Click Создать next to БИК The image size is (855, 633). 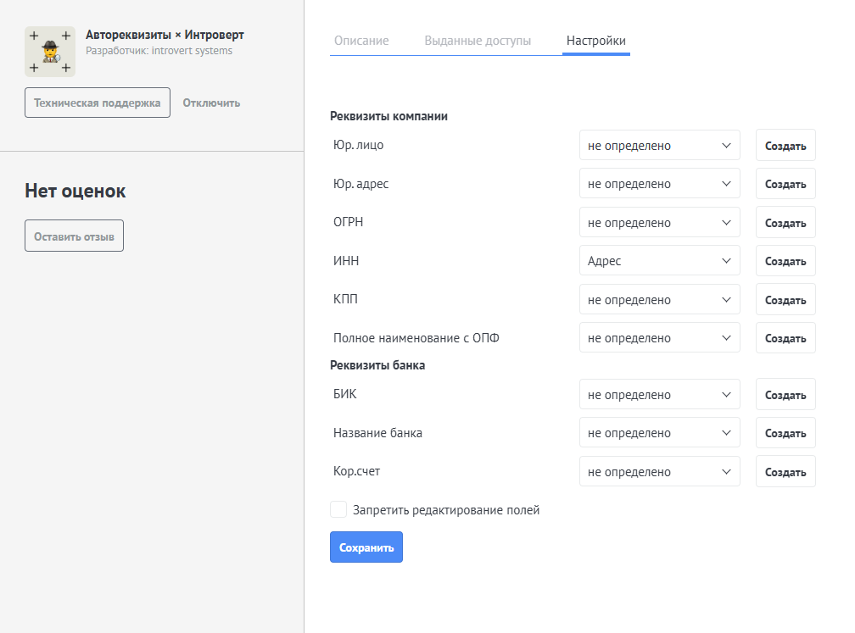pos(785,394)
